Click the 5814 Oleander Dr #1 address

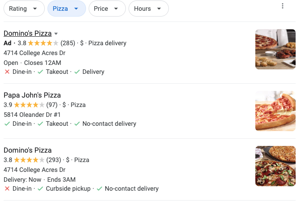pyautogui.click(x=32, y=114)
